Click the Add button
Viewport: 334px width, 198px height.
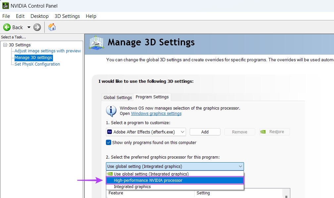205,131
